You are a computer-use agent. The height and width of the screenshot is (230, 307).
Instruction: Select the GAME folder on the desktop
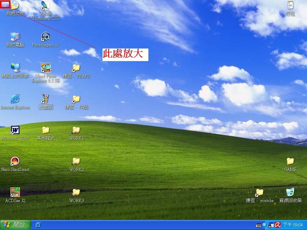click(290, 161)
